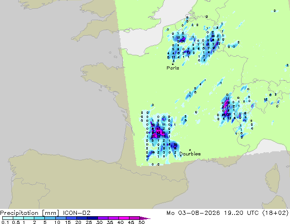Pick legend swatch between 30 and 35
The width and height of the screenshot is (290, 224).
[103, 218]
